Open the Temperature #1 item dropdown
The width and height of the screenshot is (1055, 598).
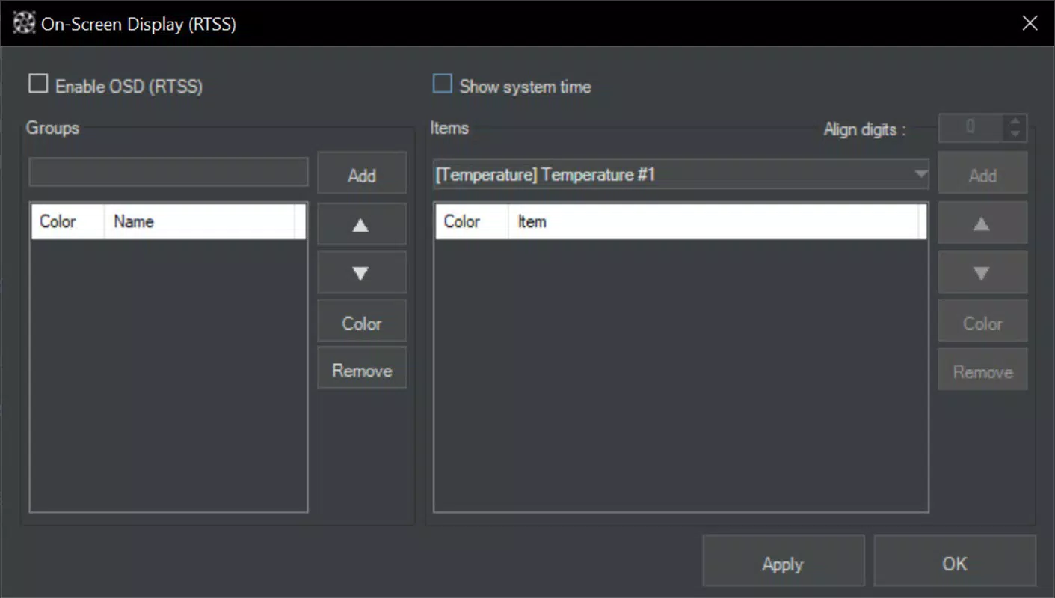tap(681, 174)
